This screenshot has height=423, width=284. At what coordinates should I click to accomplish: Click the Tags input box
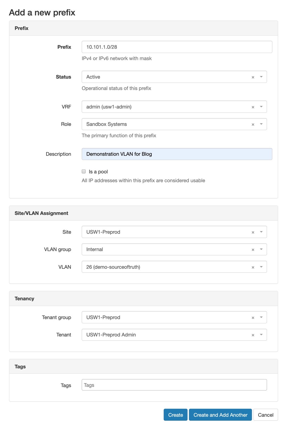[174, 385]
